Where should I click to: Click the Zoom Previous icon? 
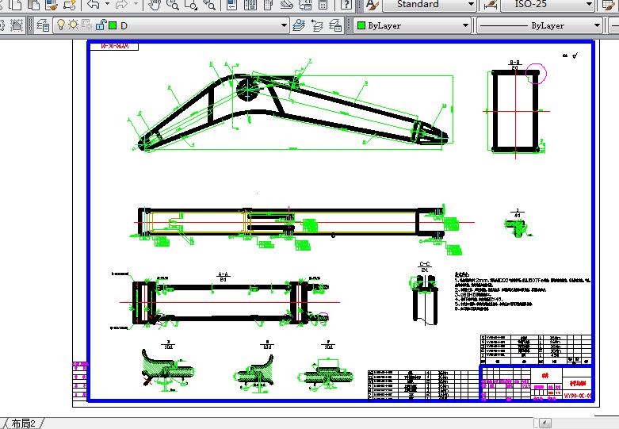pyautogui.click(x=209, y=5)
